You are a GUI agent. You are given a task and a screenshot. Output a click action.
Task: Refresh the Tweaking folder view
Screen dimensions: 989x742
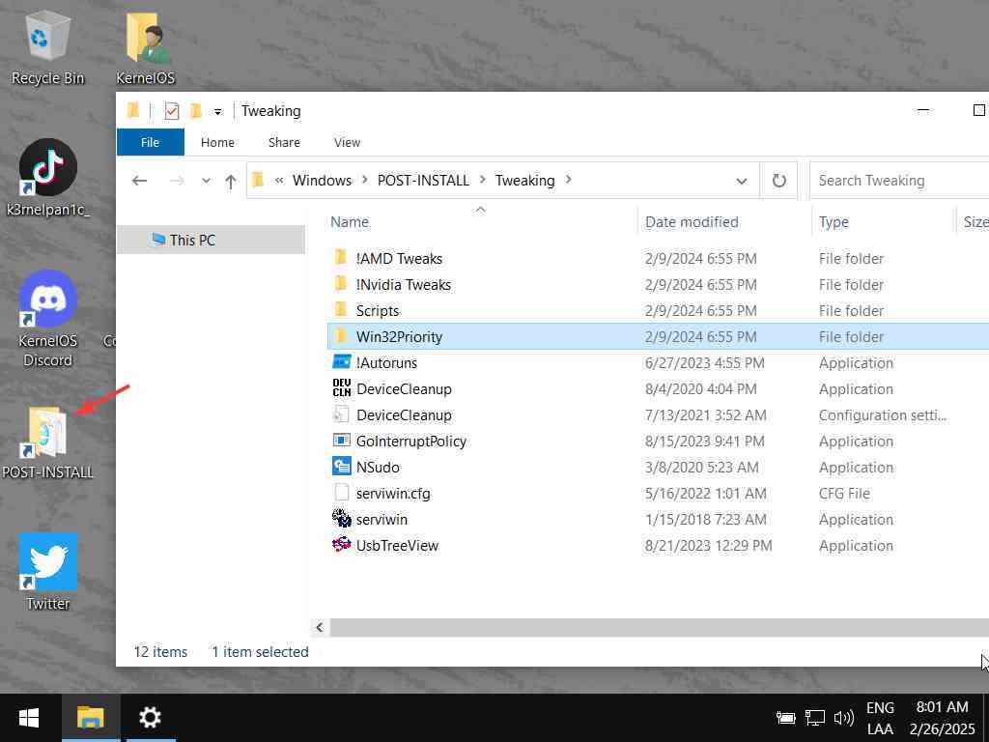point(779,181)
